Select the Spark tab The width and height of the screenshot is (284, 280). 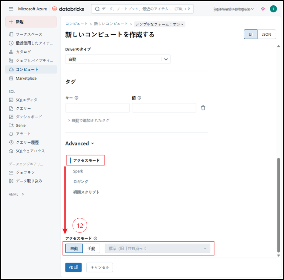(78, 171)
